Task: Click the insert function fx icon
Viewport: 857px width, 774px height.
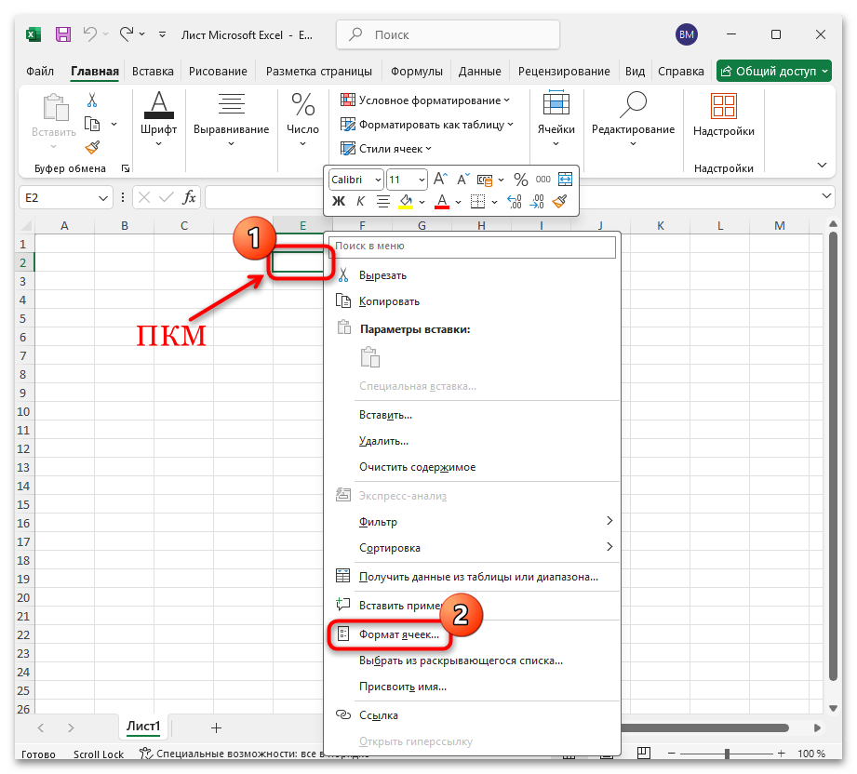Action: (189, 197)
